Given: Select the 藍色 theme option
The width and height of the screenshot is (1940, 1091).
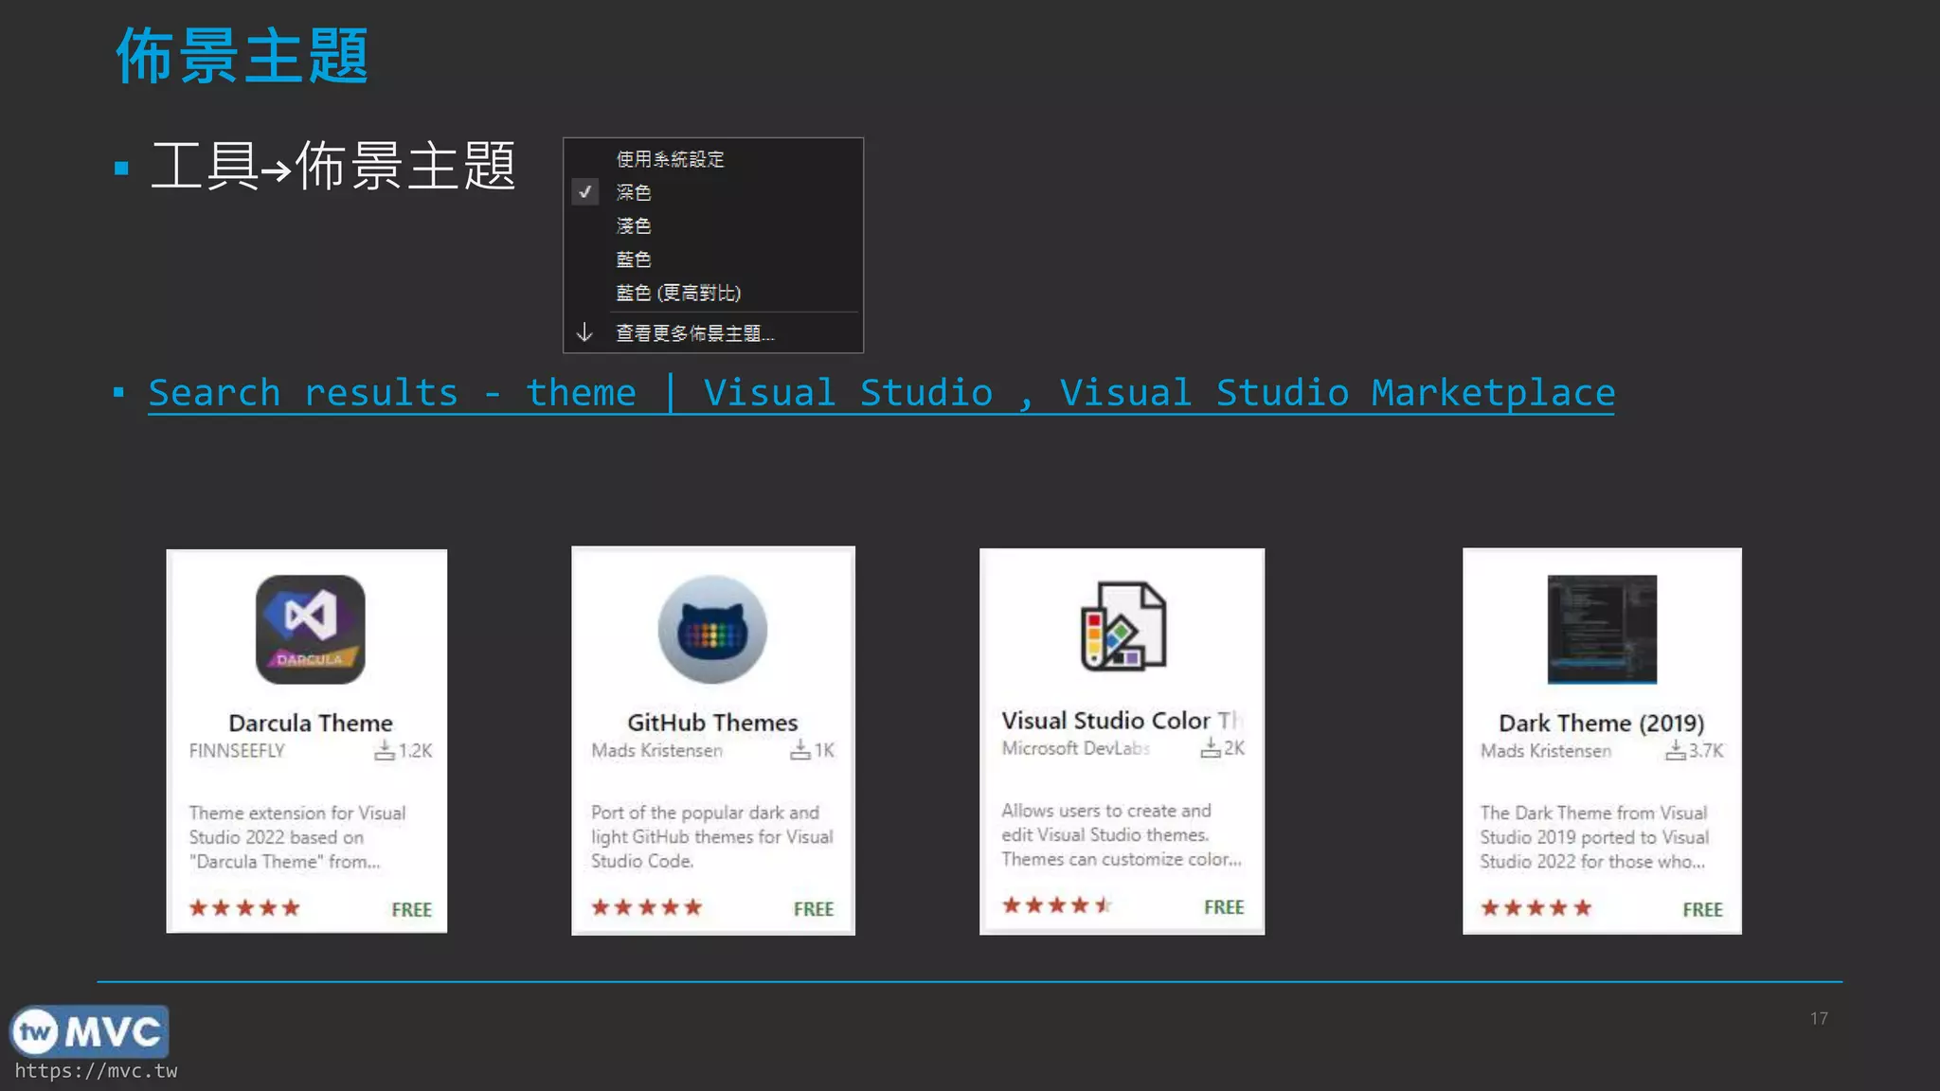Looking at the screenshot, I should pyautogui.click(x=633, y=259).
